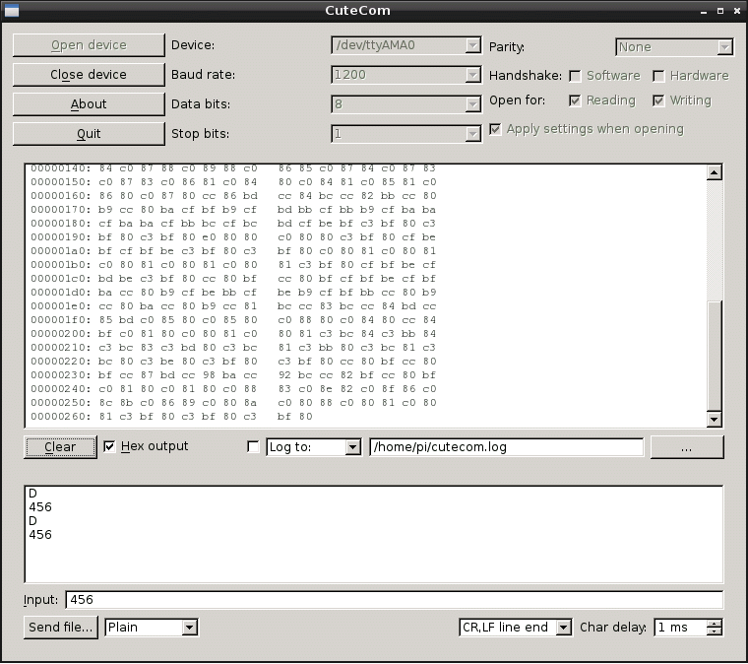This screenshot has width=748, height=664.
Task: Click the output pane scrollbar thumb
Action: (x=715, y=356)
